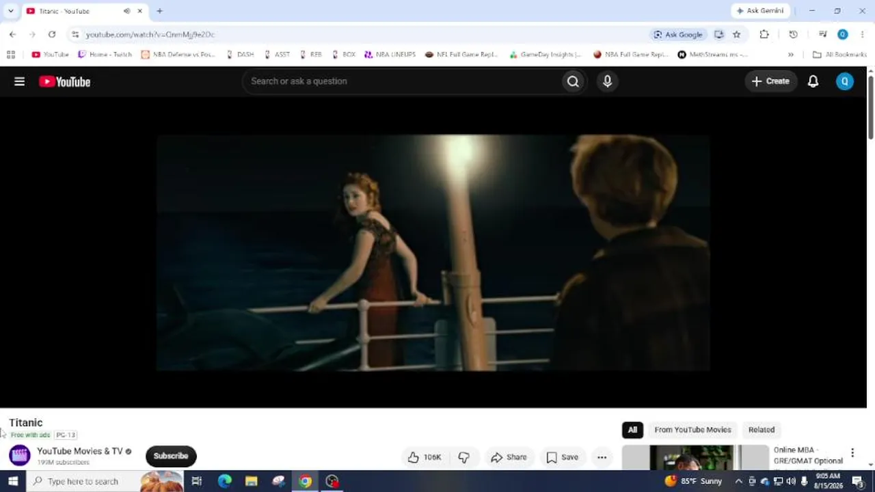Screen dimensions: 875x492
Task: Focus the YouTube search box
Action: [403, 81]
